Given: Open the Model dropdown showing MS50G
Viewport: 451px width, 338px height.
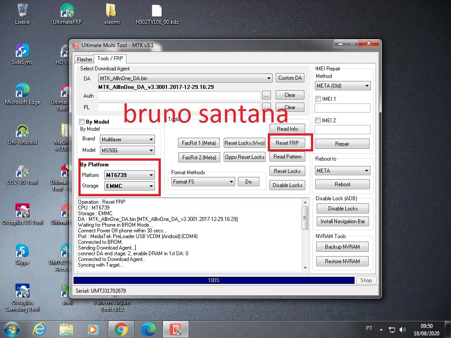Looking at the screenshot, I should point(127,151).
